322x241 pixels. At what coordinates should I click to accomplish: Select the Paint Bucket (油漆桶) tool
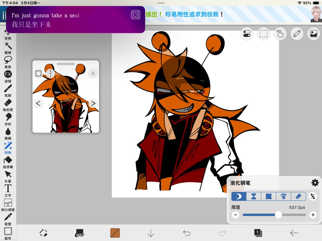(8, 162)
